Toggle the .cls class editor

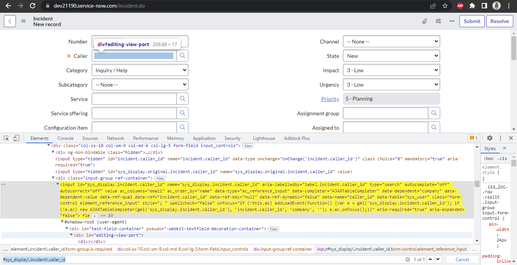[x=503, y=158]
